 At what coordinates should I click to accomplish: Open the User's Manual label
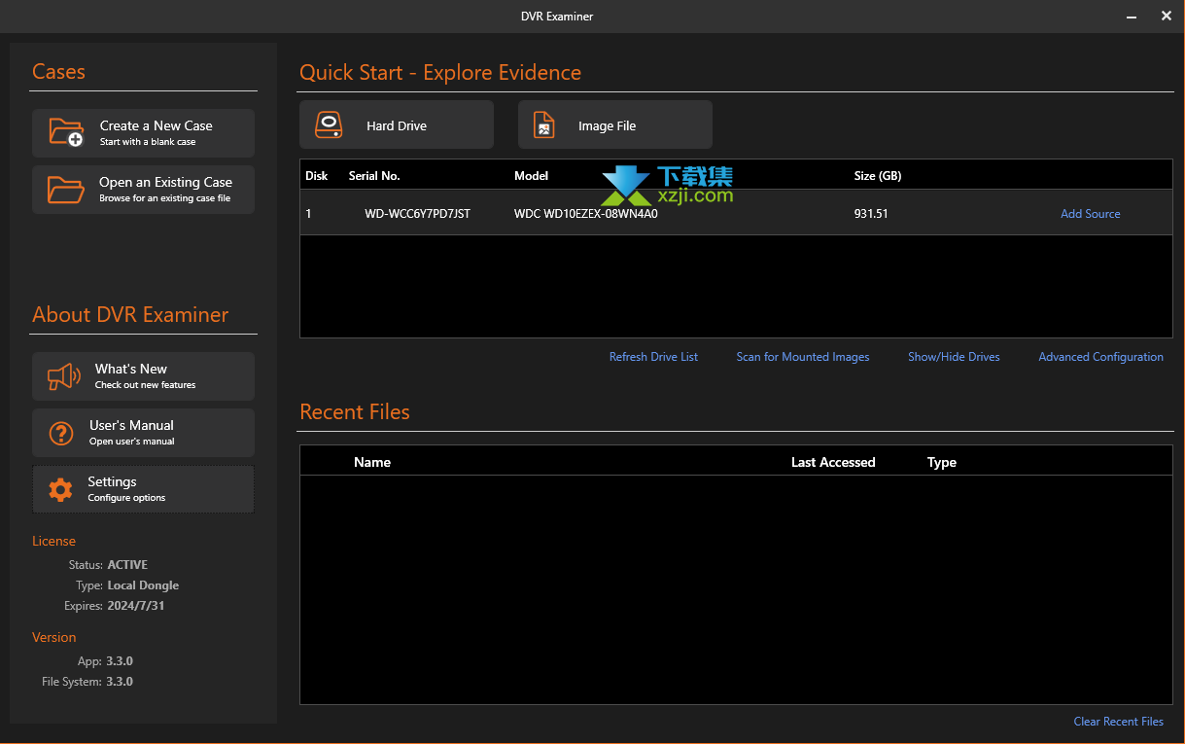tap(131, 425)
